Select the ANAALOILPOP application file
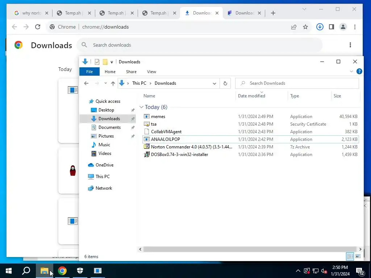The image size is (371, 278). point(251,139)
